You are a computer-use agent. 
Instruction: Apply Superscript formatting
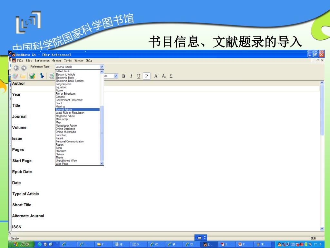pos(156,76)
